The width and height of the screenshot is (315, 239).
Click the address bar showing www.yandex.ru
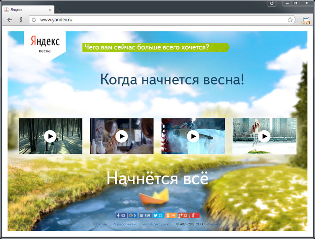(157, 20)
